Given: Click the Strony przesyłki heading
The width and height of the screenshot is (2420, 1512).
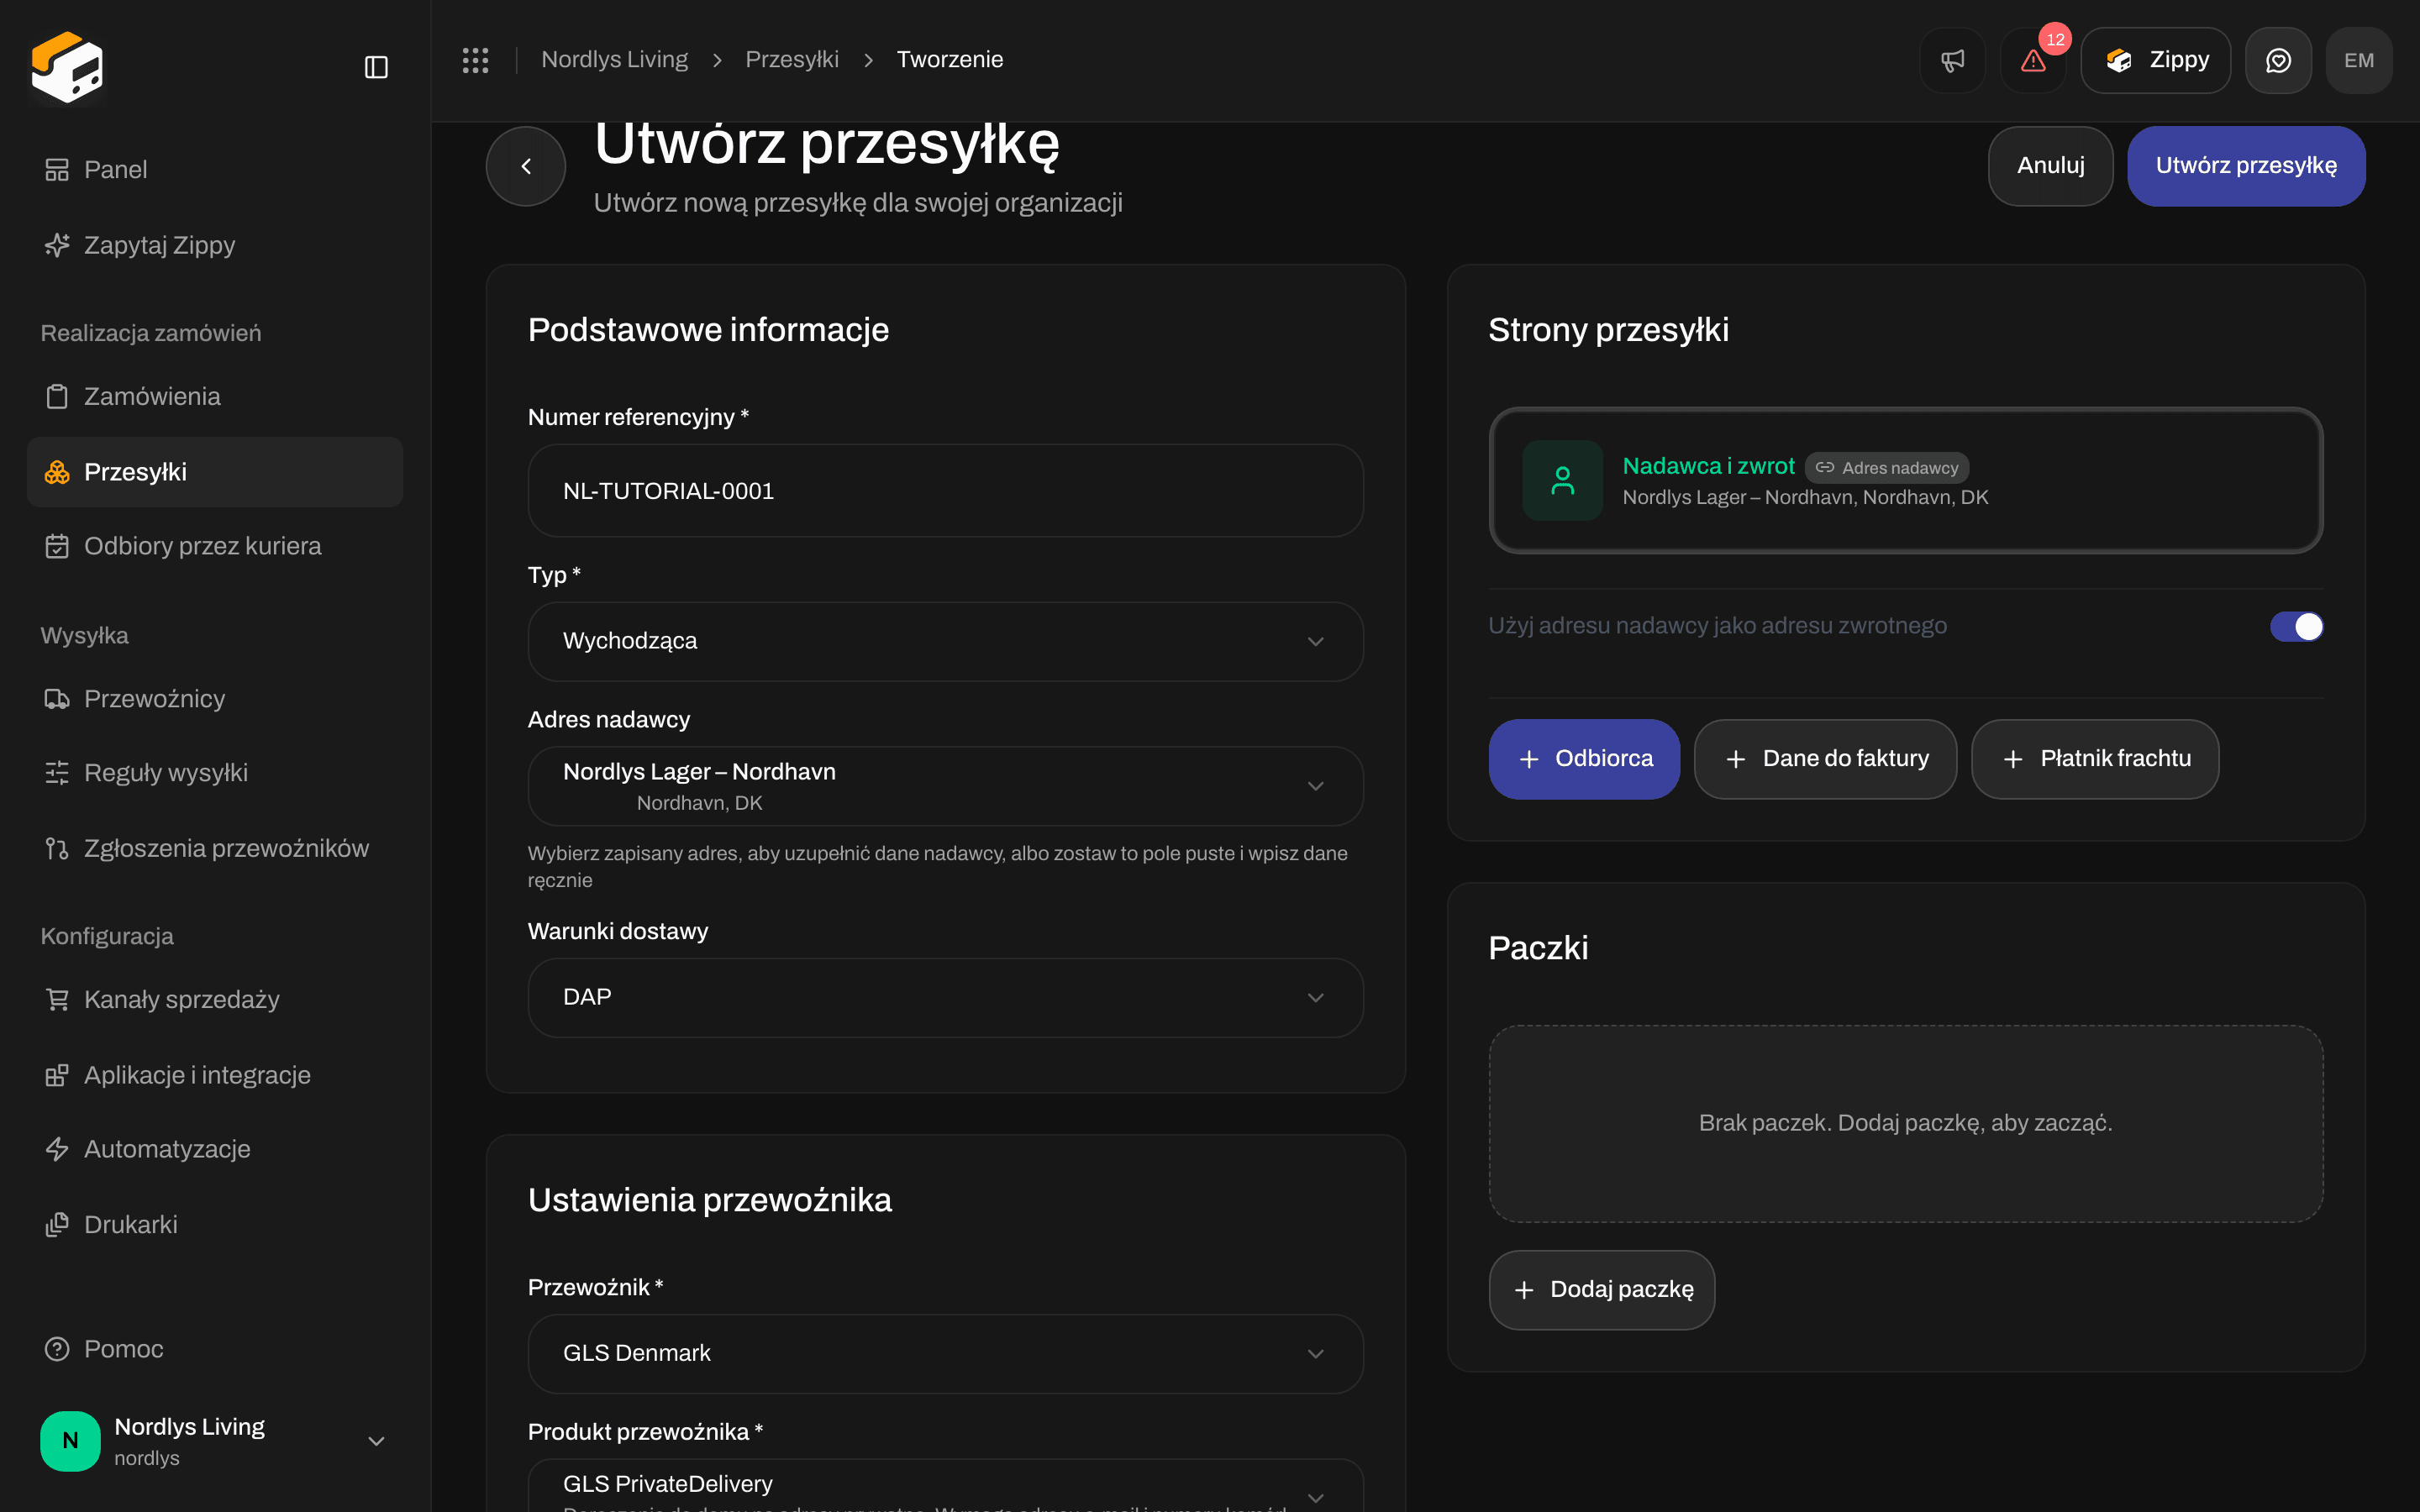Looking at the screenshot, I should 1608,330.
